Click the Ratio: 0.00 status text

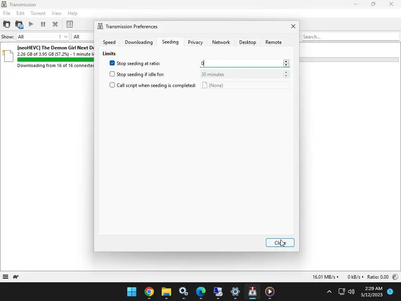click(378, 277)
